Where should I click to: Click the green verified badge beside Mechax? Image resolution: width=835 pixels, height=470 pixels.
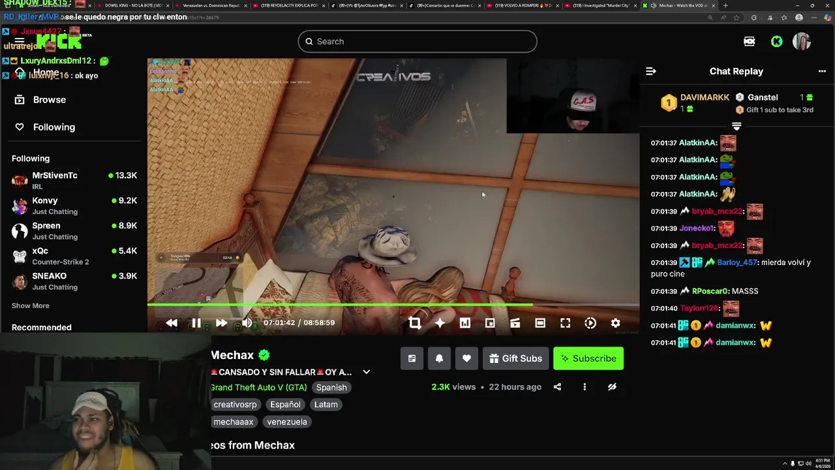click(x=264, y=355)
